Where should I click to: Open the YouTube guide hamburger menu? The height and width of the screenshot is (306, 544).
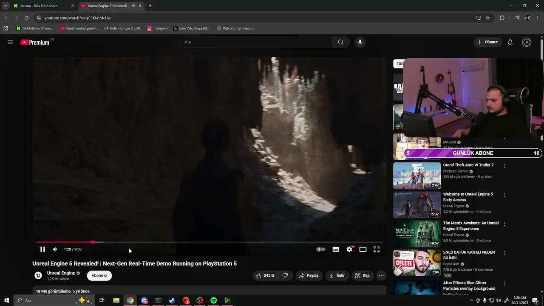point(10,42)
